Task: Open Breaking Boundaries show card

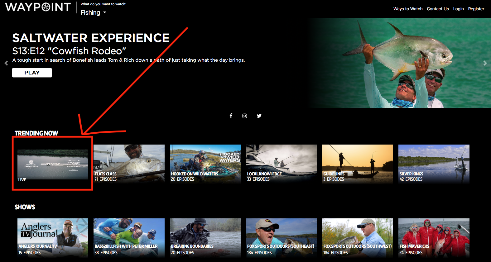Action: pyautogui.click(x=205, y=238)
